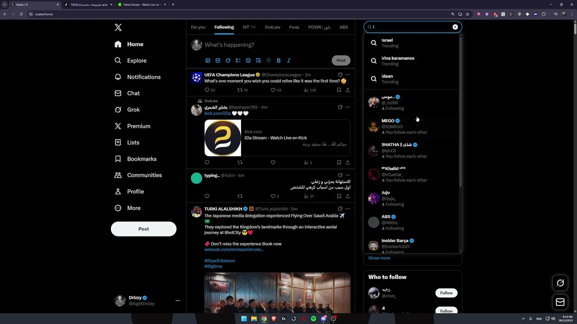Toggle italic text formatting in composer
Viewport: 577px width, 324px height.
[x=288, y=60]
